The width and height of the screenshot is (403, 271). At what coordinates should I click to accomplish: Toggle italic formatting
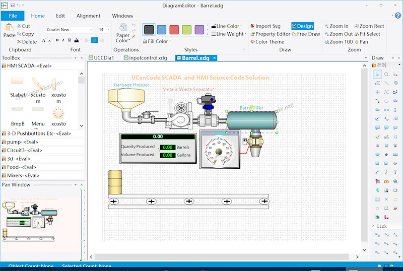63,40
